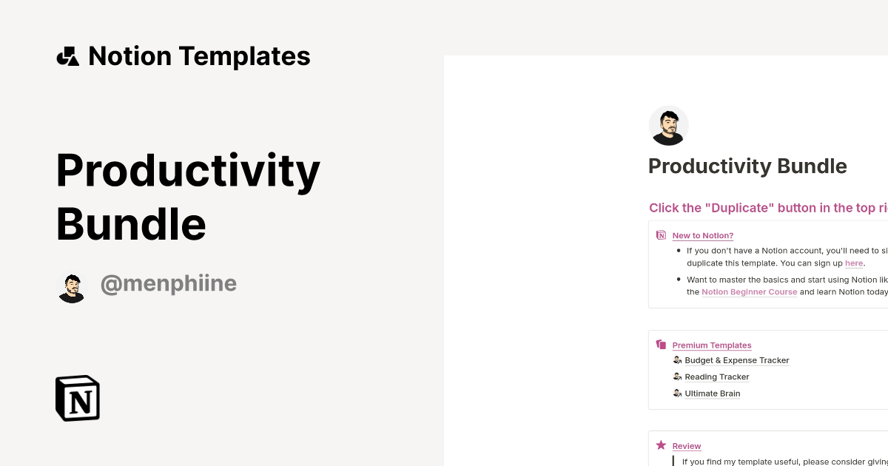This screenshot has width=888, height=466.
Task: Follow the Review heading link
Action: 687,446
